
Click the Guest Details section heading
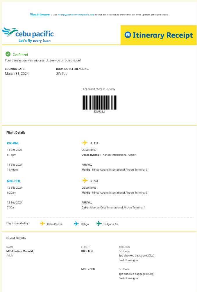16,238
